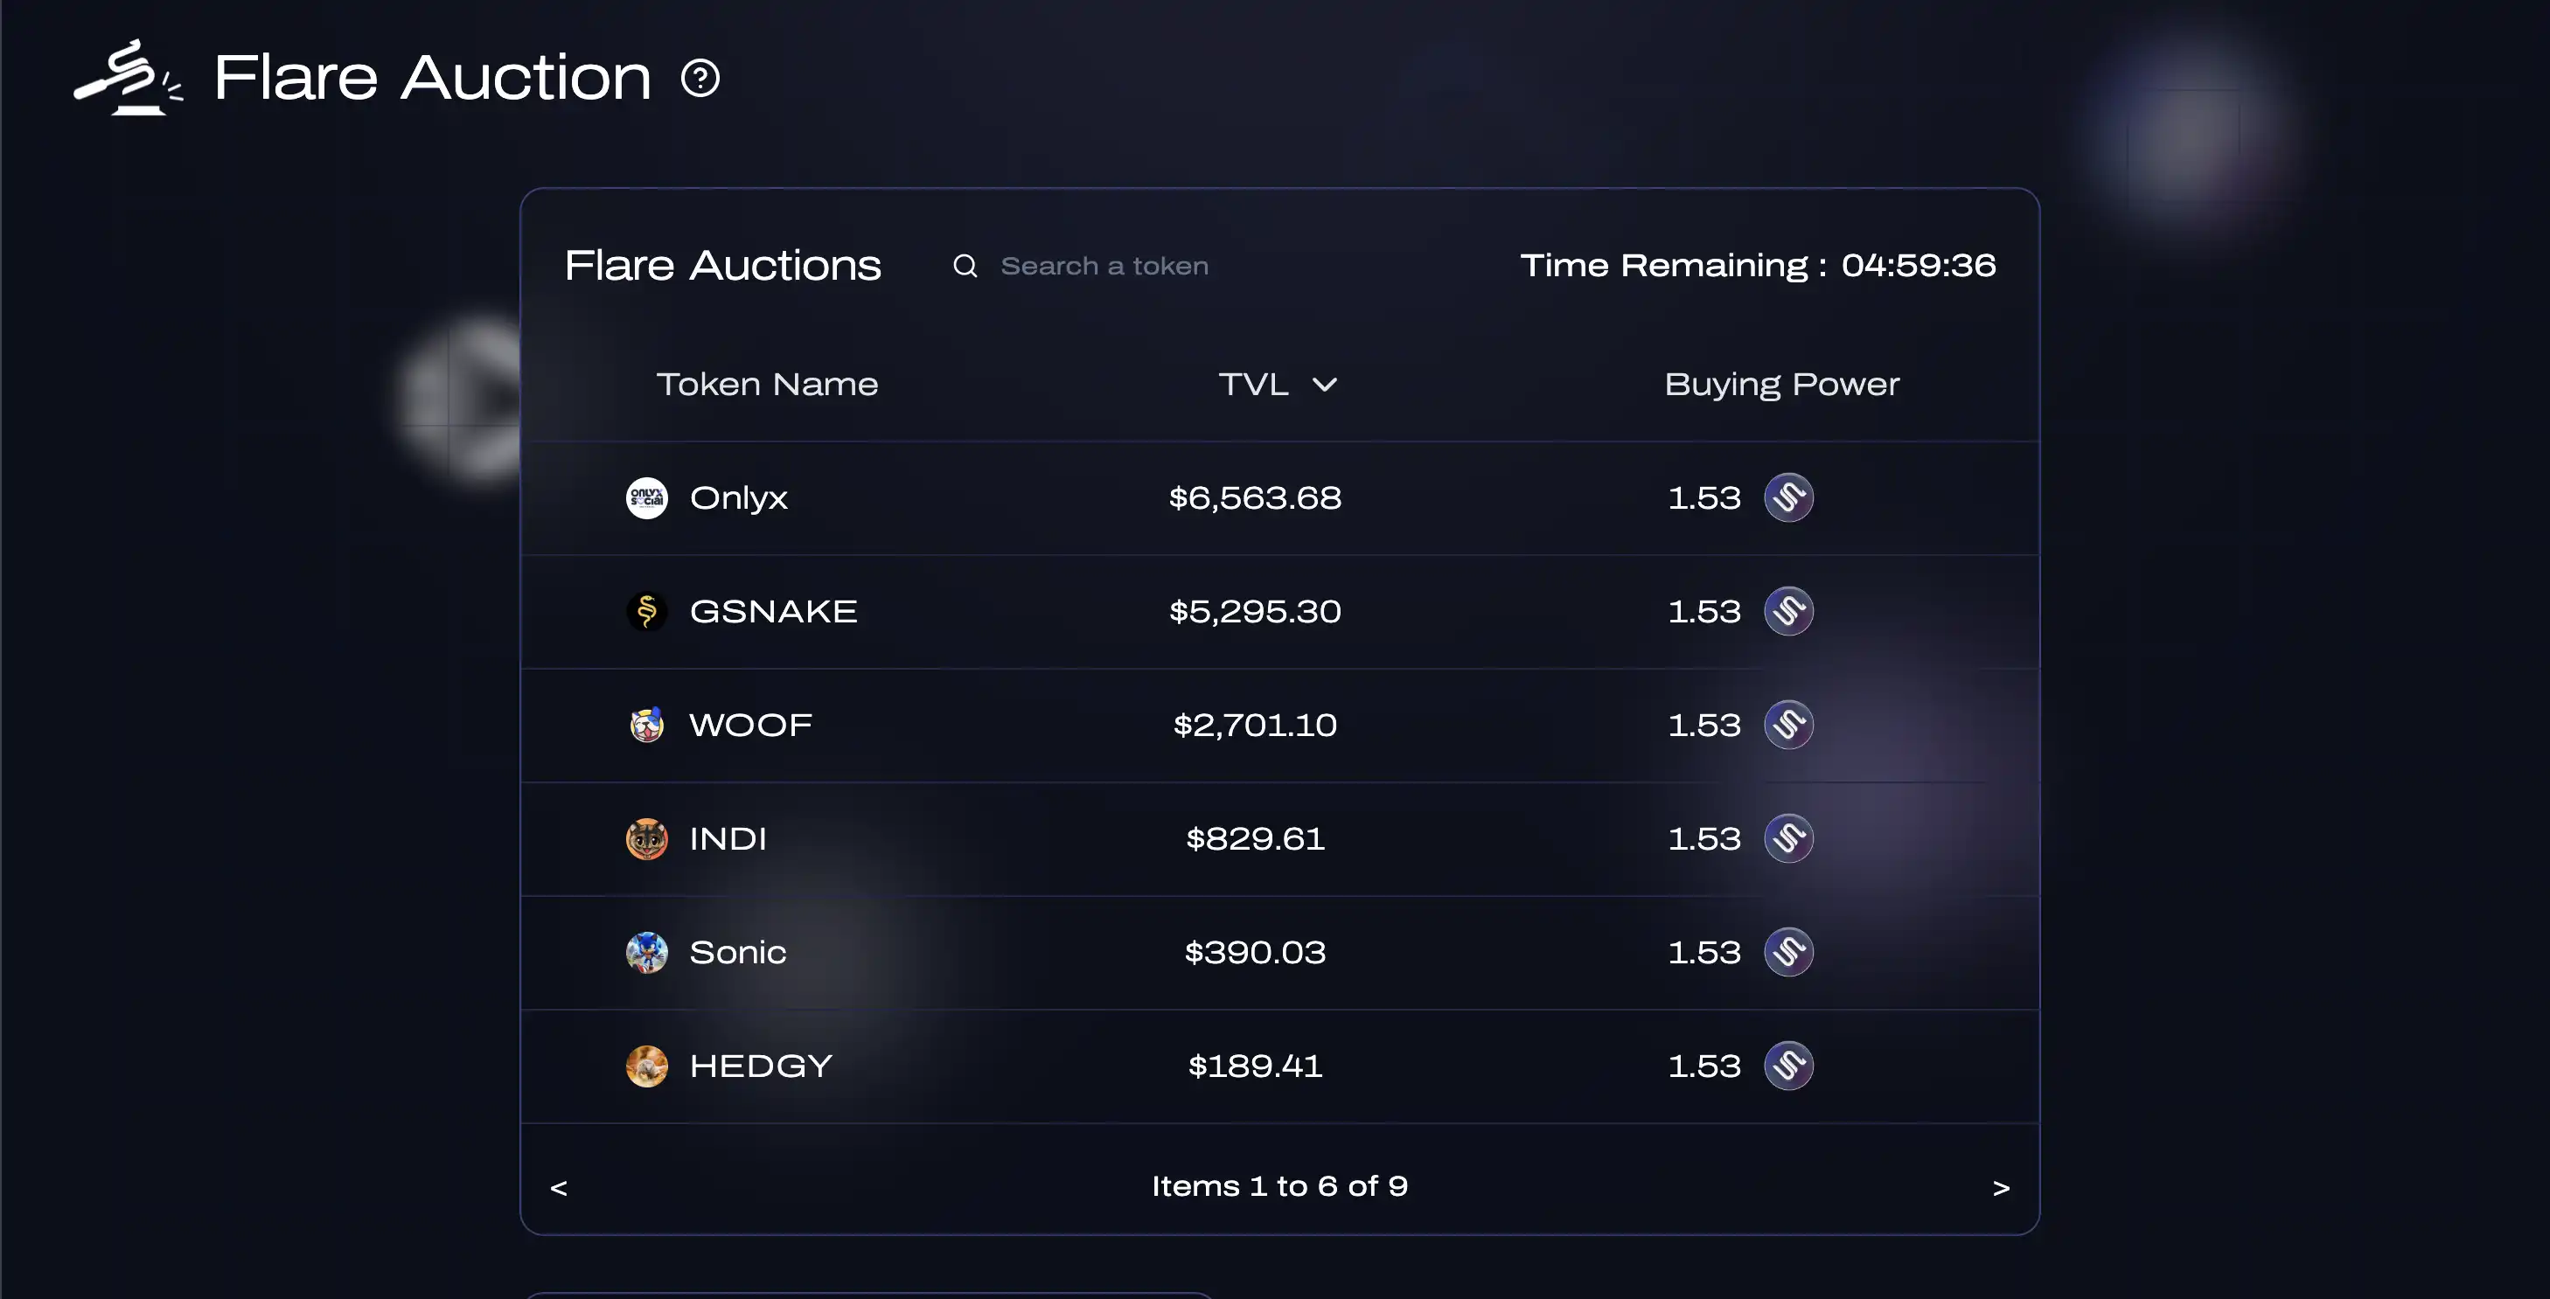Click the WOOF token avatar
This screenshot has width=2550, height=1299.
(646, 726)
